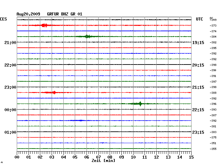The width and height of the screenshot is (218, 166).
Task: Select the station title GRFUR BHZ GR 01
Action: tap(65, 14)
